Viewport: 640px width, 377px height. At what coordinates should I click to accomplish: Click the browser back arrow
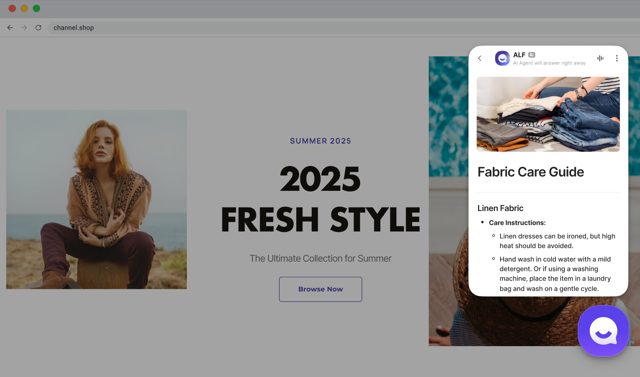[10, 28]
